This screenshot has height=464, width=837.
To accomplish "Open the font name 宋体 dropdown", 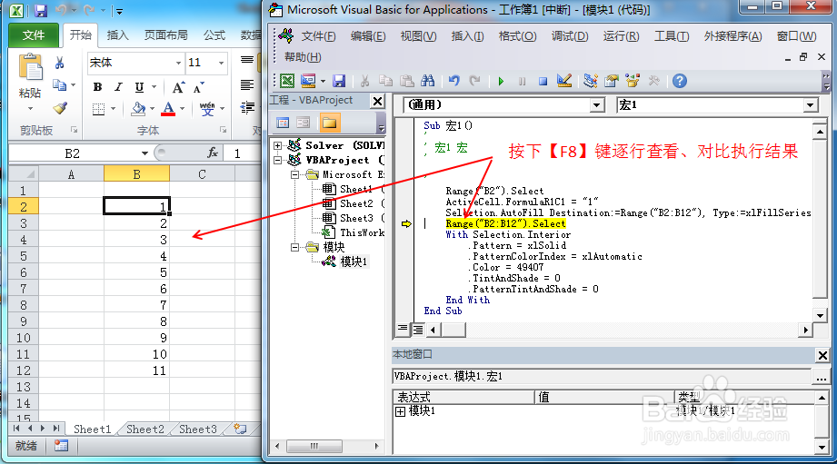I will pyautogui.click(x=178, y=63).
